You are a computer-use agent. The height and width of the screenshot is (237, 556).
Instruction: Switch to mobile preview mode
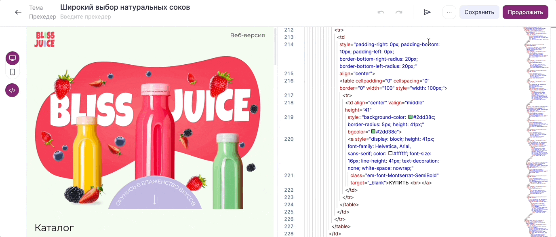point(13,72)
